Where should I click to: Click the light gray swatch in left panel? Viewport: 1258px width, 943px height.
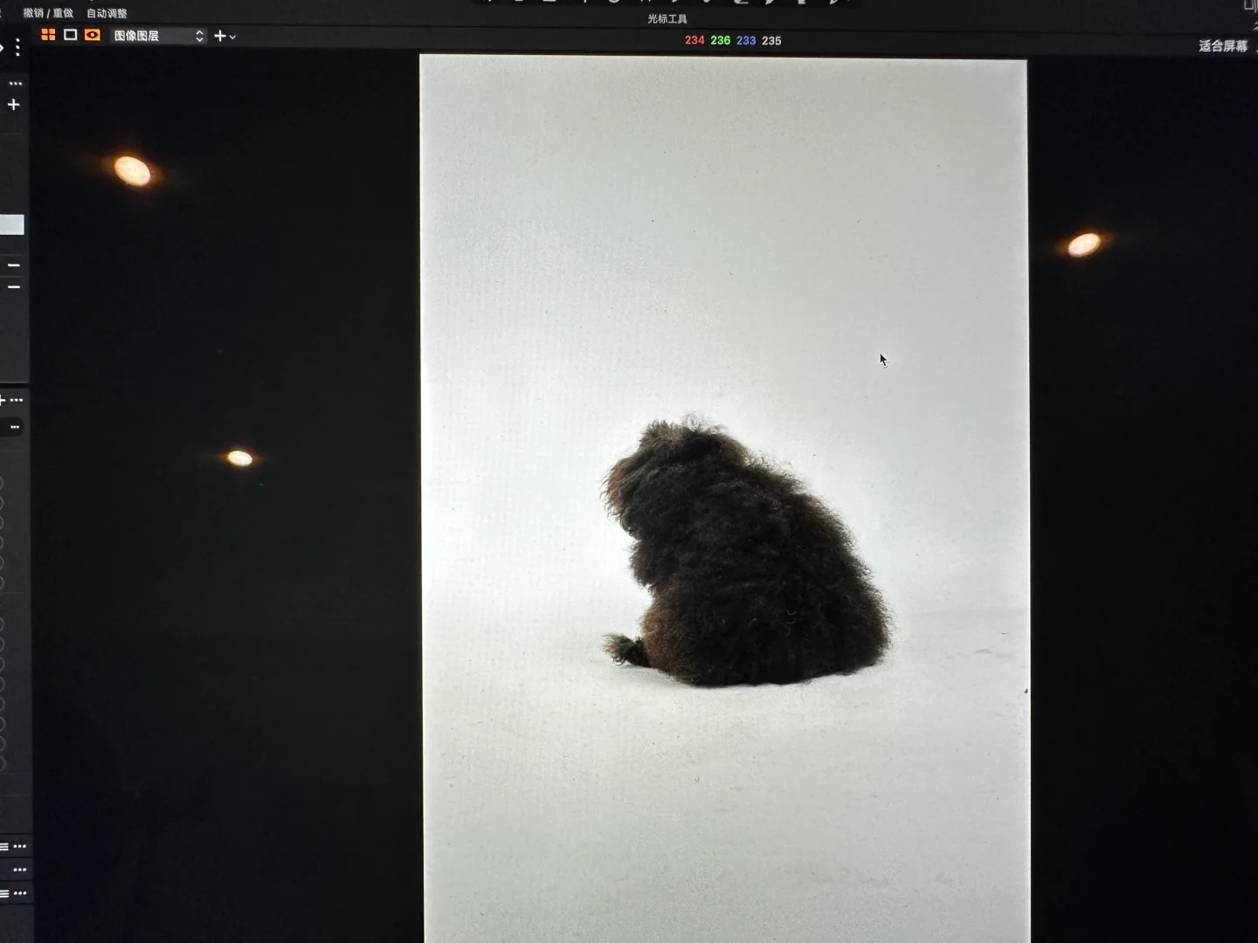click(11, 224)
